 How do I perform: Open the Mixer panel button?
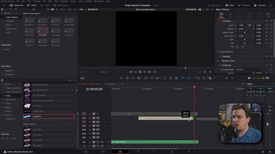pos(230,5)
